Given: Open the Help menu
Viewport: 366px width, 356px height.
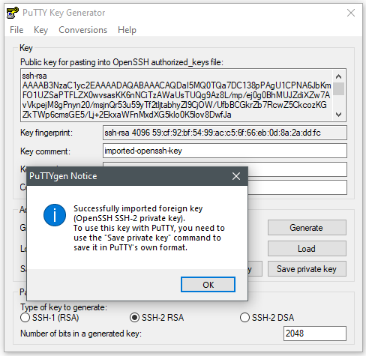Looking at the screenshot, I should (127, 30).
